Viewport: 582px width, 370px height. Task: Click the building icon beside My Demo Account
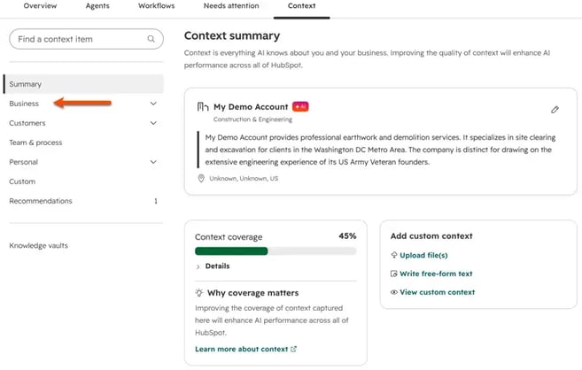click(203, 107)
